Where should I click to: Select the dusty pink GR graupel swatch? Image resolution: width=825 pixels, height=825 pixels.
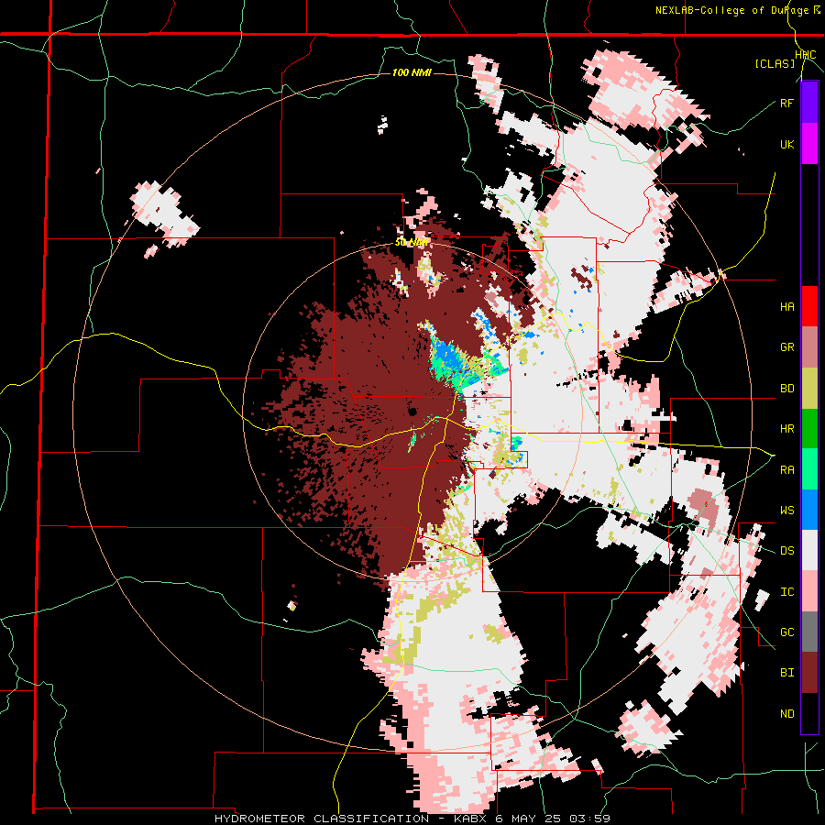click(809, 347)
